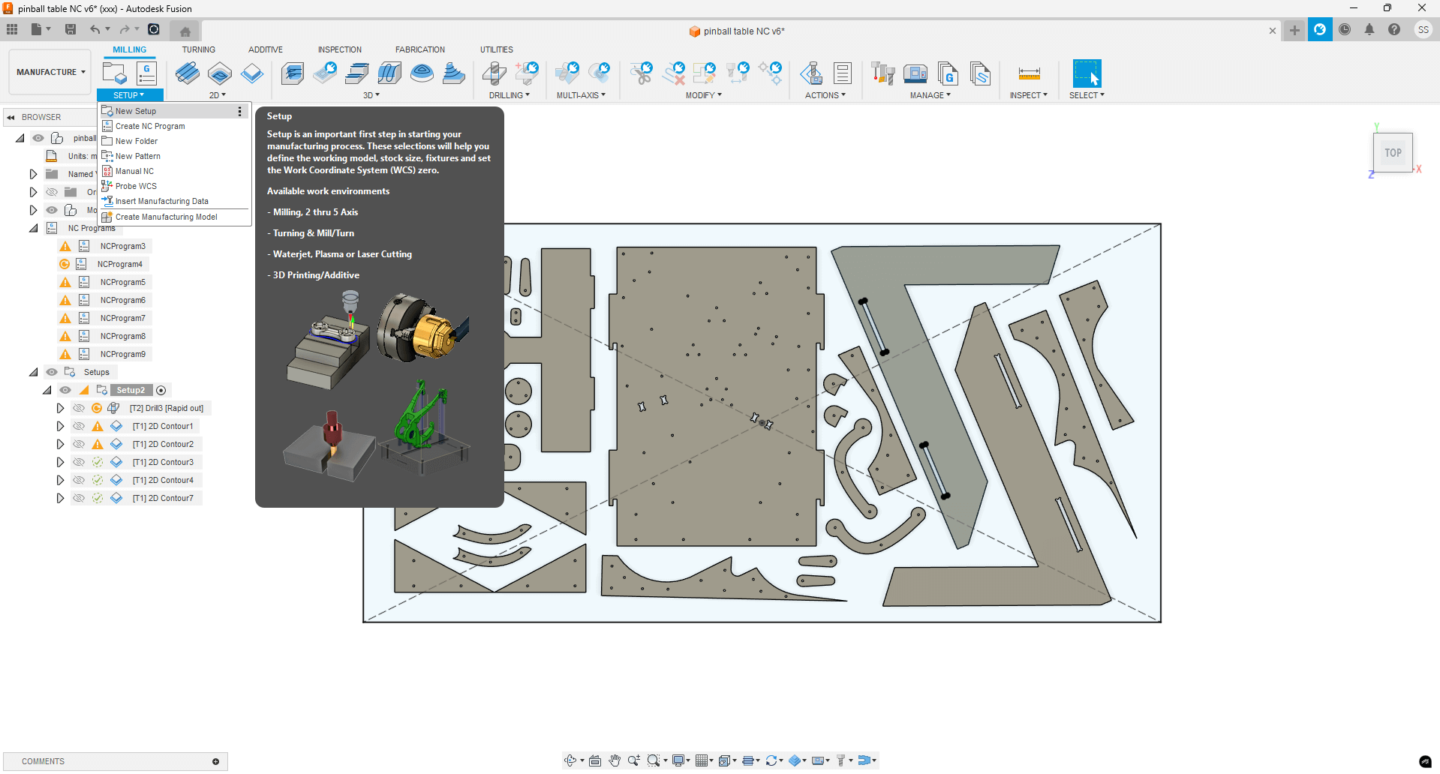Open the 2D milling dropdown menu
Screen dimensions: 1440x774
[218, 95]
